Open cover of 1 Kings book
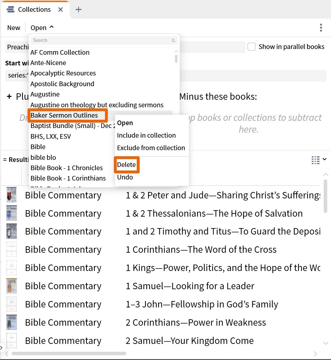331x360 pixels. (11, 267)
